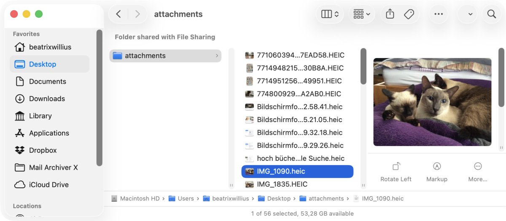Select the attachments folder in first column
The width and height of the screenshot is (506, 221).
coord(165,56)
